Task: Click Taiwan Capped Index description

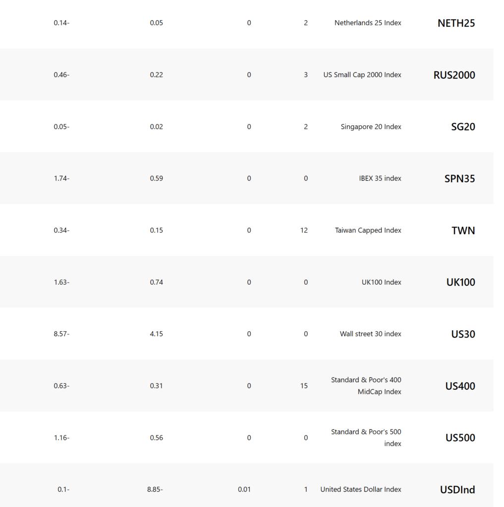Action: point(368,230)
